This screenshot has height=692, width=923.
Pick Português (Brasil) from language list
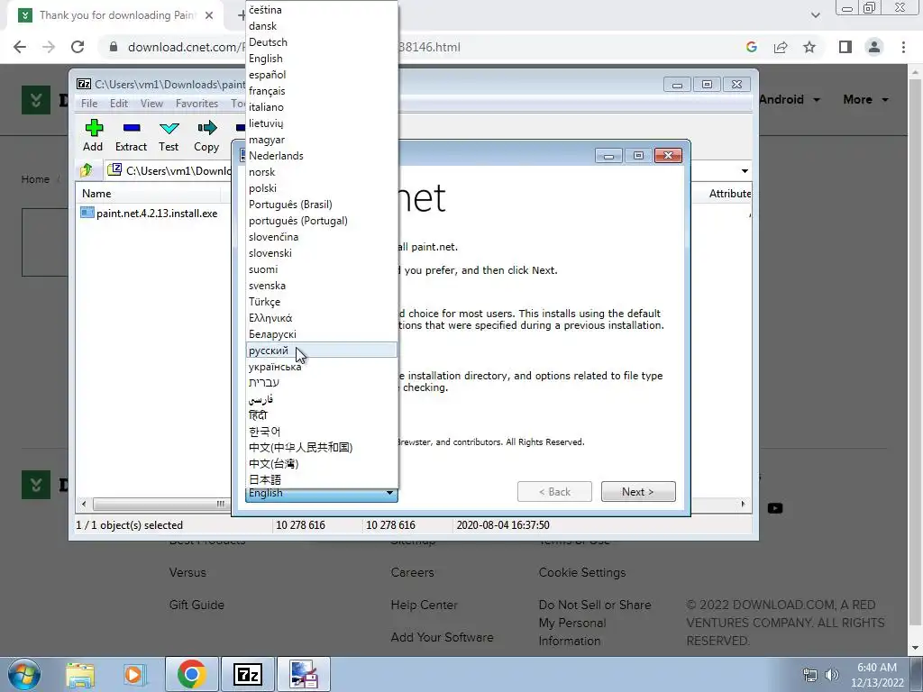322,205
